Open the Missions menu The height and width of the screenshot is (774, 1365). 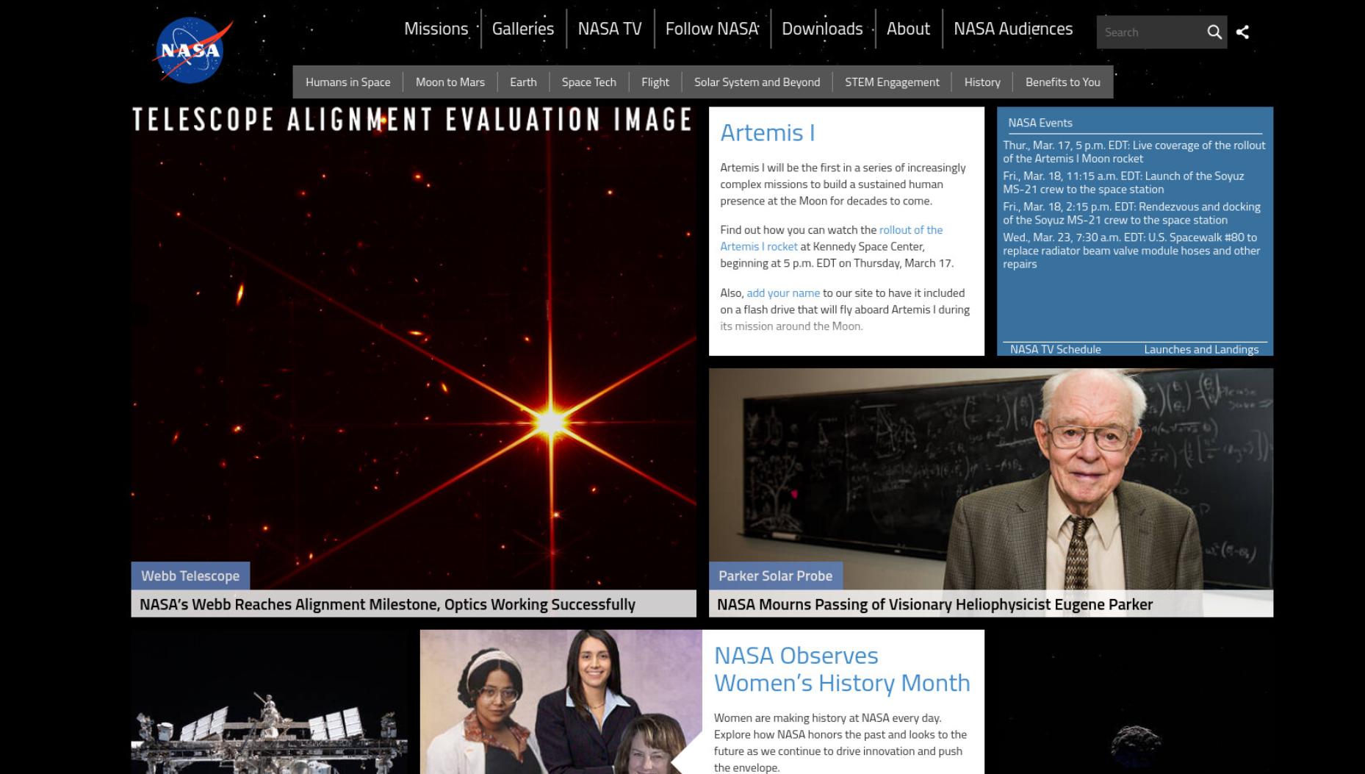pyautogui.click(x=436, y=29)
